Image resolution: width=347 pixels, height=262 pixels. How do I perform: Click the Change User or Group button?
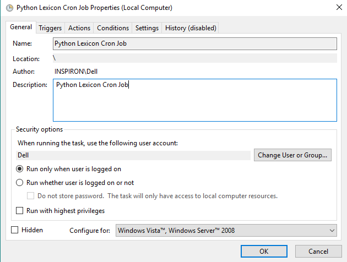click(x=293, y=155)
